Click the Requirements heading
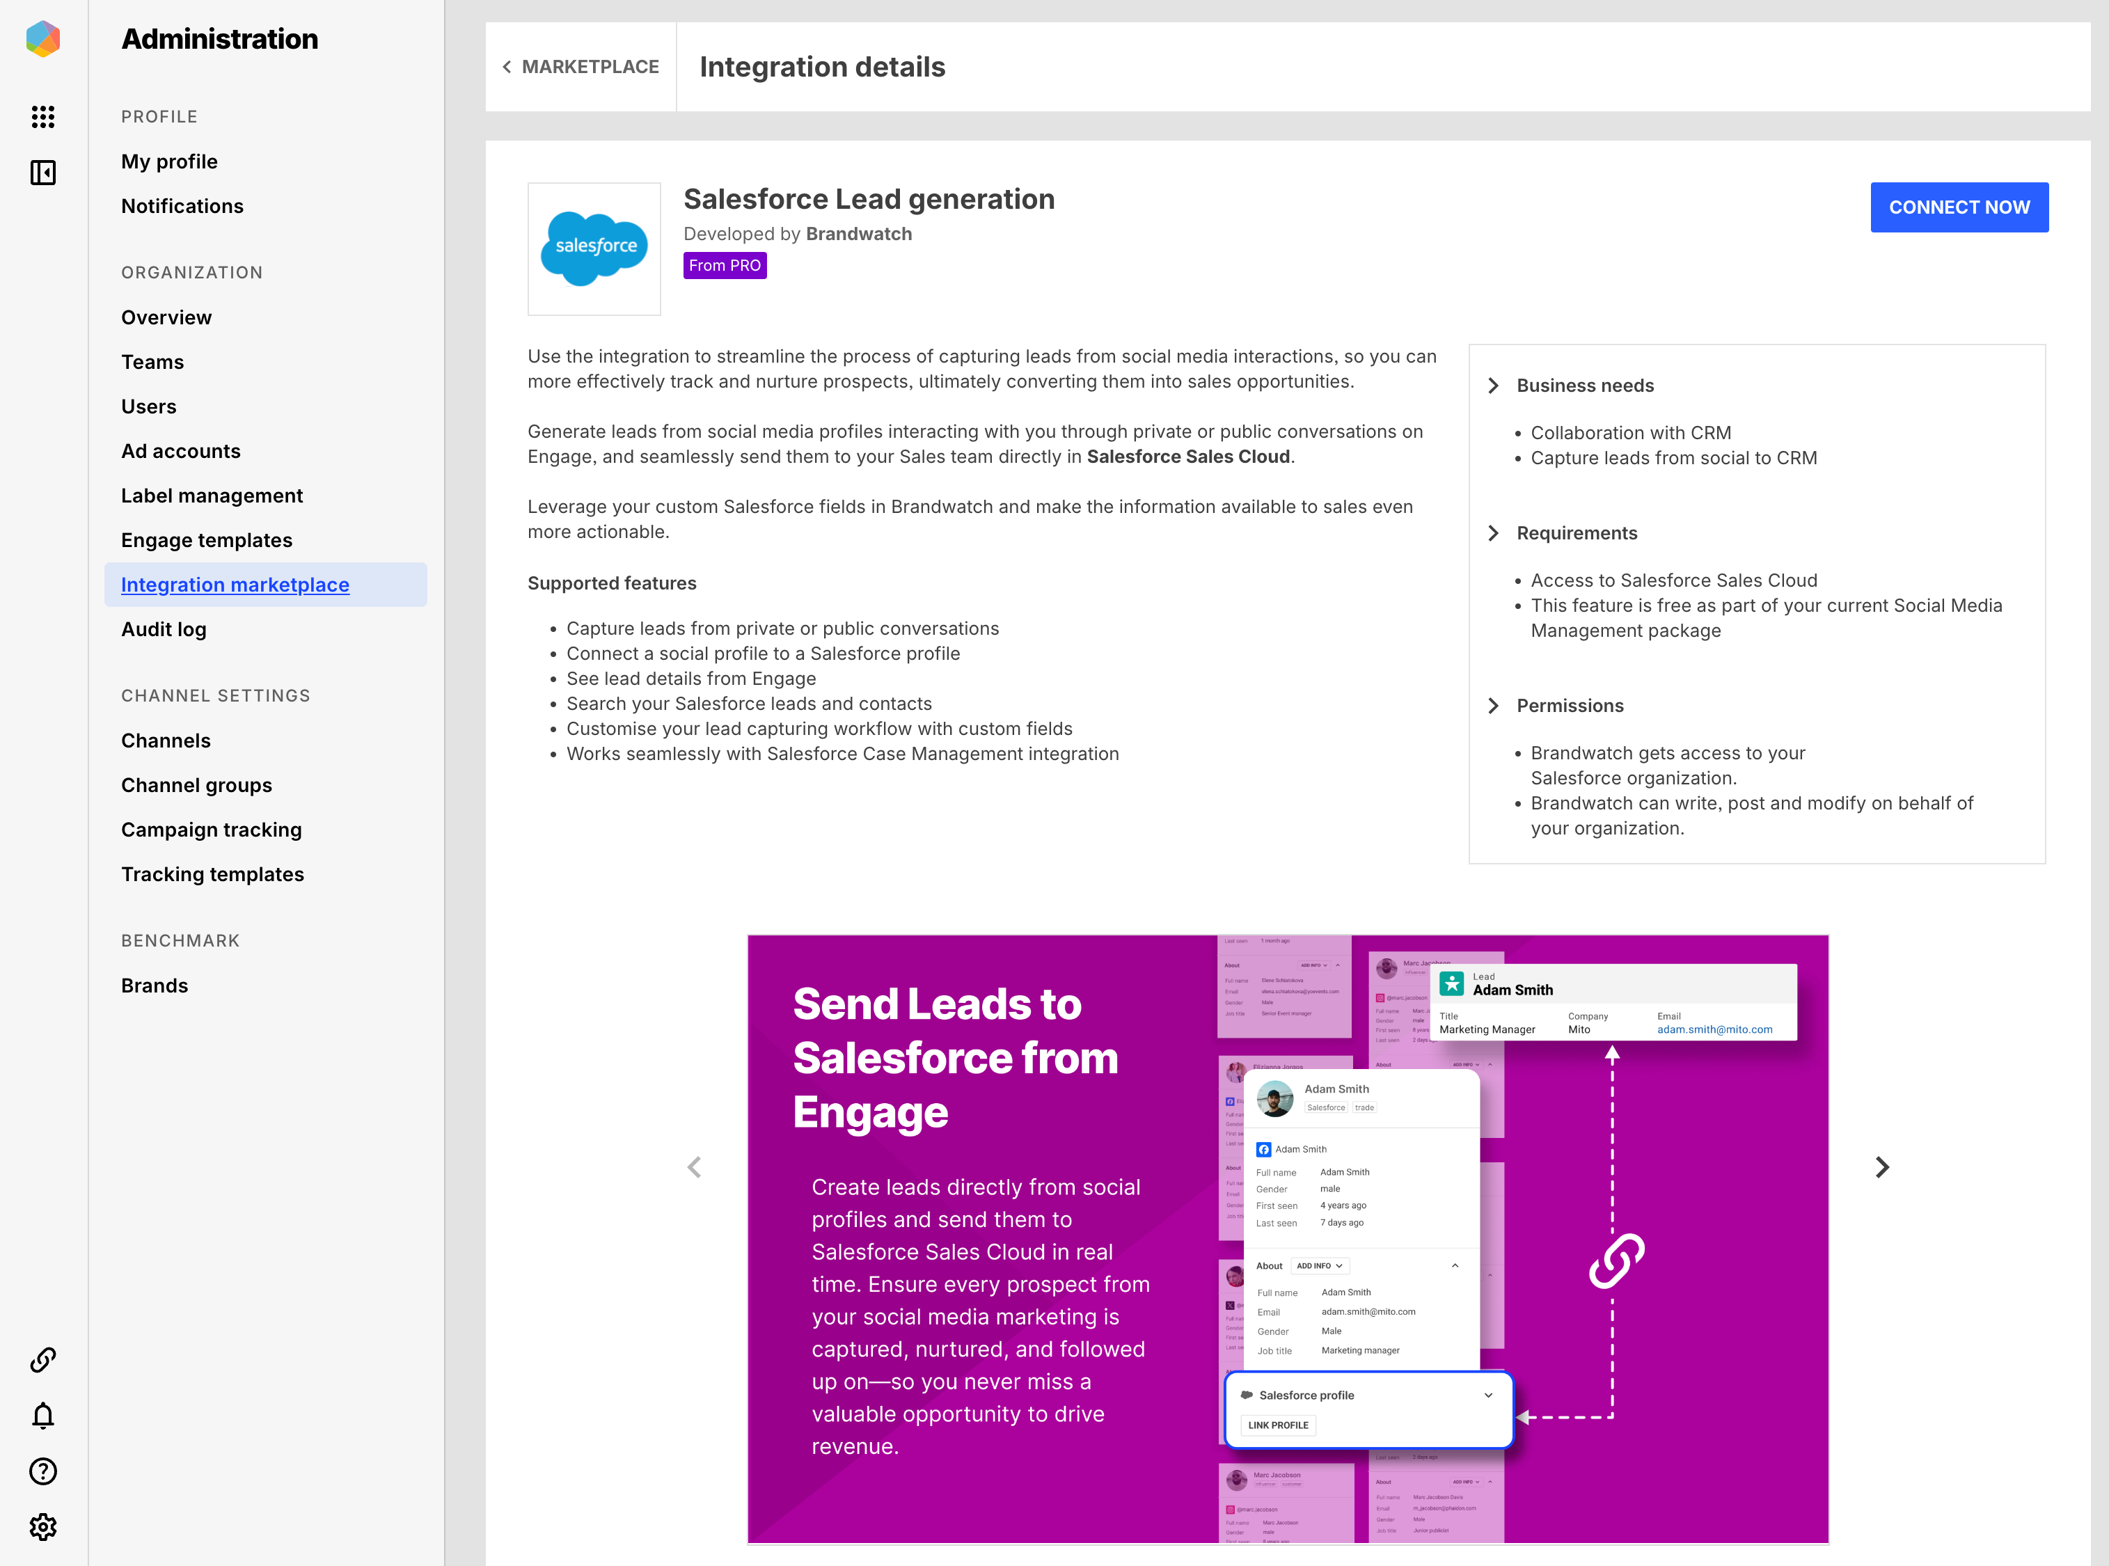 pos(1577,532)
